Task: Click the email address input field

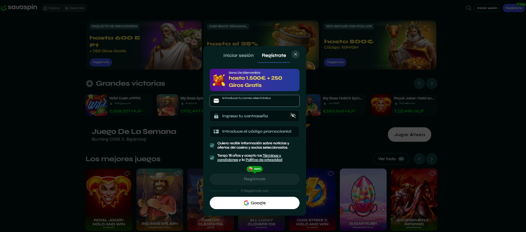Action: tap(255, 101)
